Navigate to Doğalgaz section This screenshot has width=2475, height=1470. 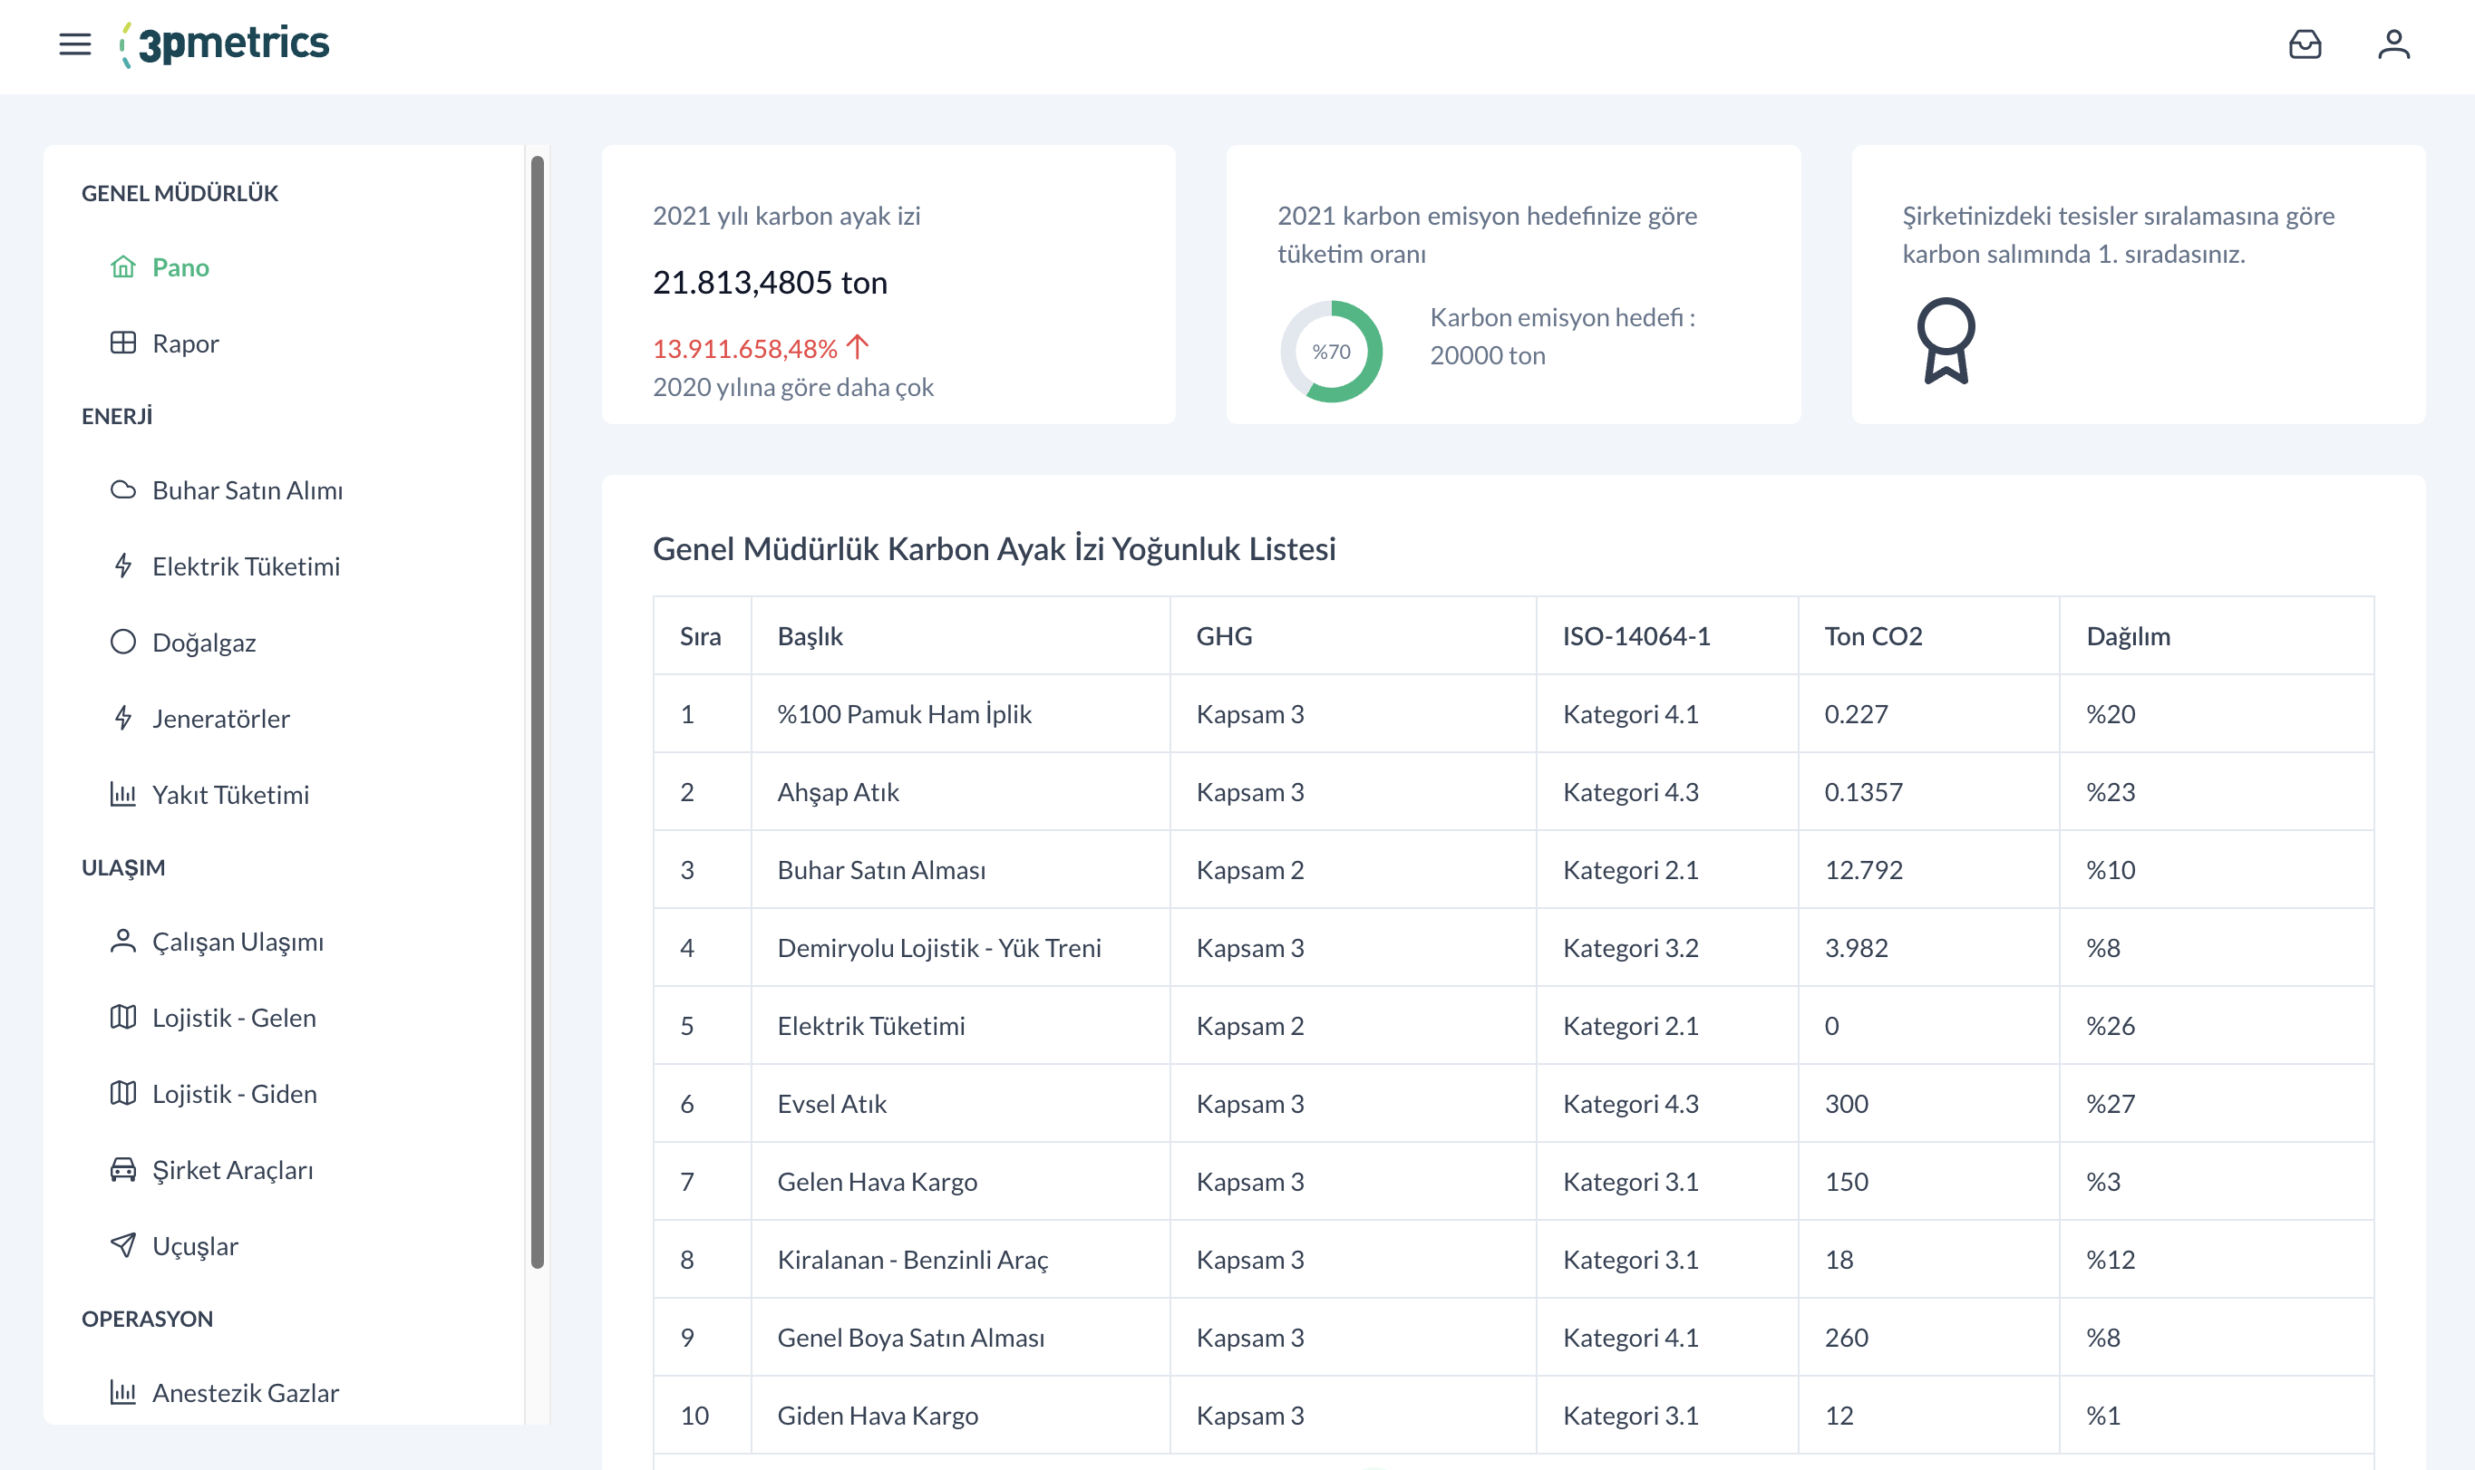pyautogui.click(x=204, y=643)
